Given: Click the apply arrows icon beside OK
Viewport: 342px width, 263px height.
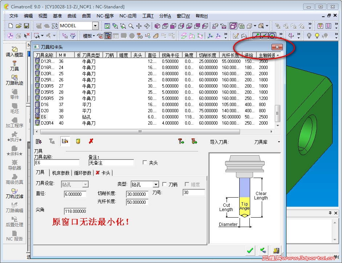Looking at the screenshot, I should click(x=263, y=250).
